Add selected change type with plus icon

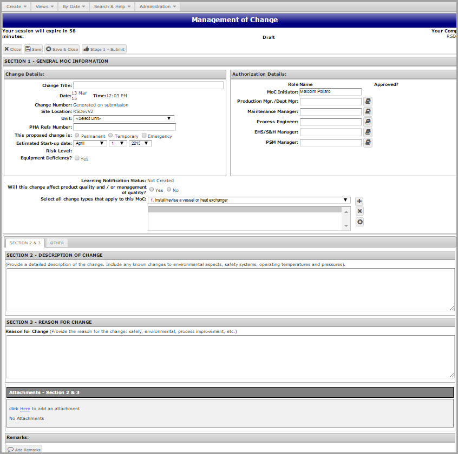359,201
